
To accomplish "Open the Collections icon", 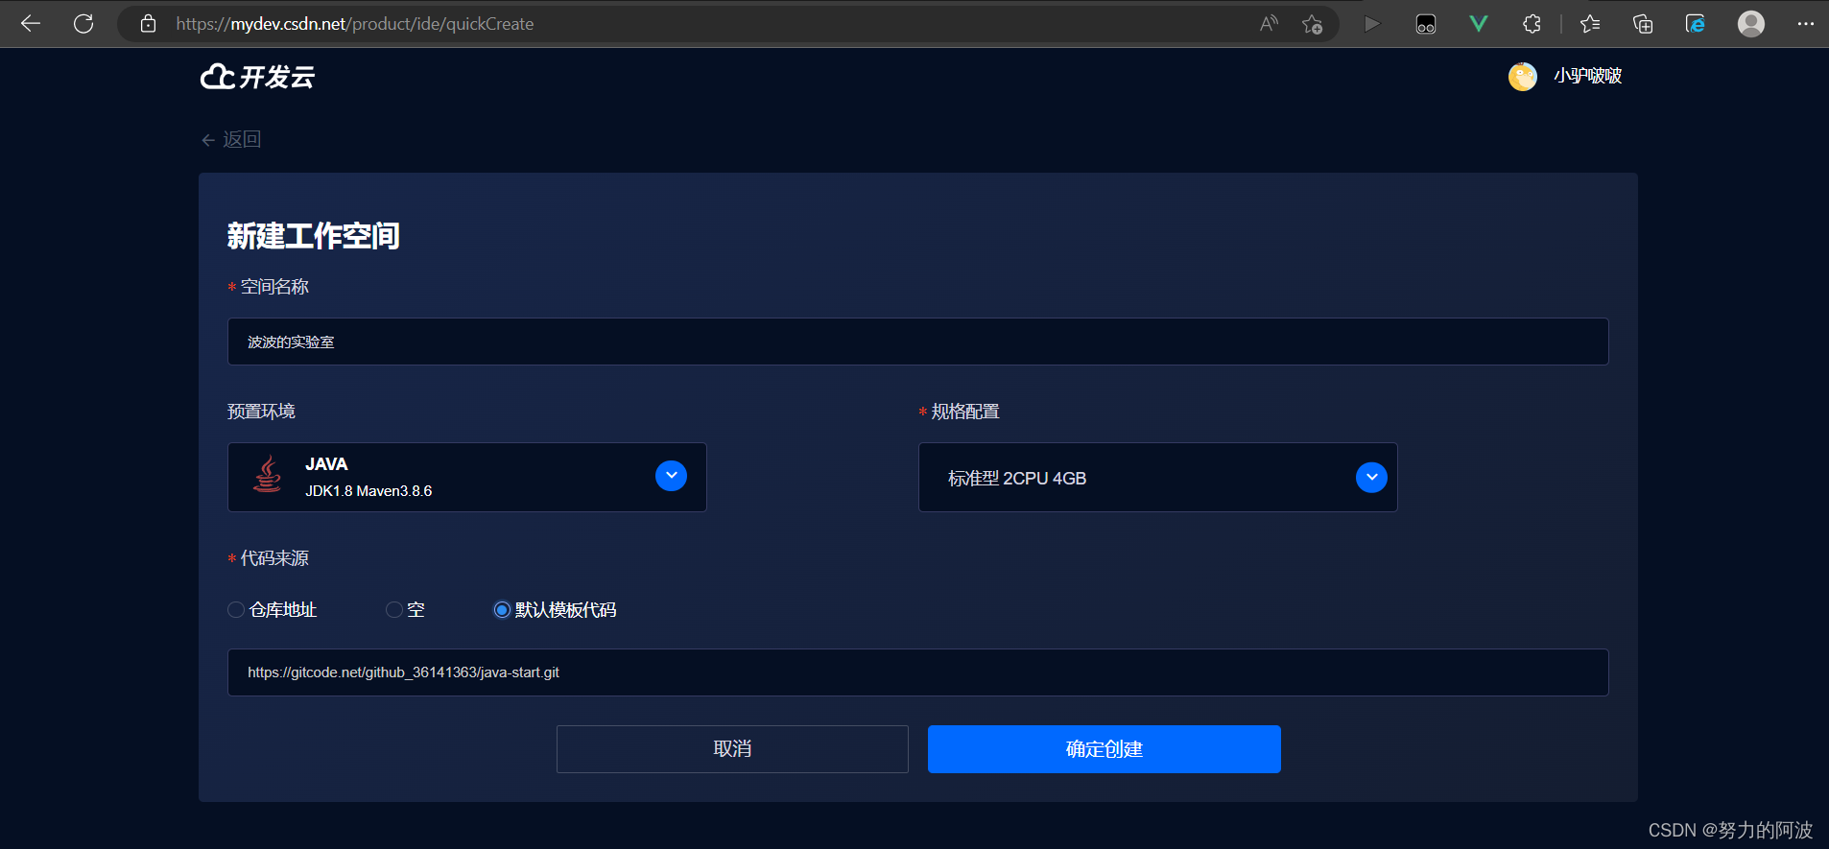I will 1643,24.
